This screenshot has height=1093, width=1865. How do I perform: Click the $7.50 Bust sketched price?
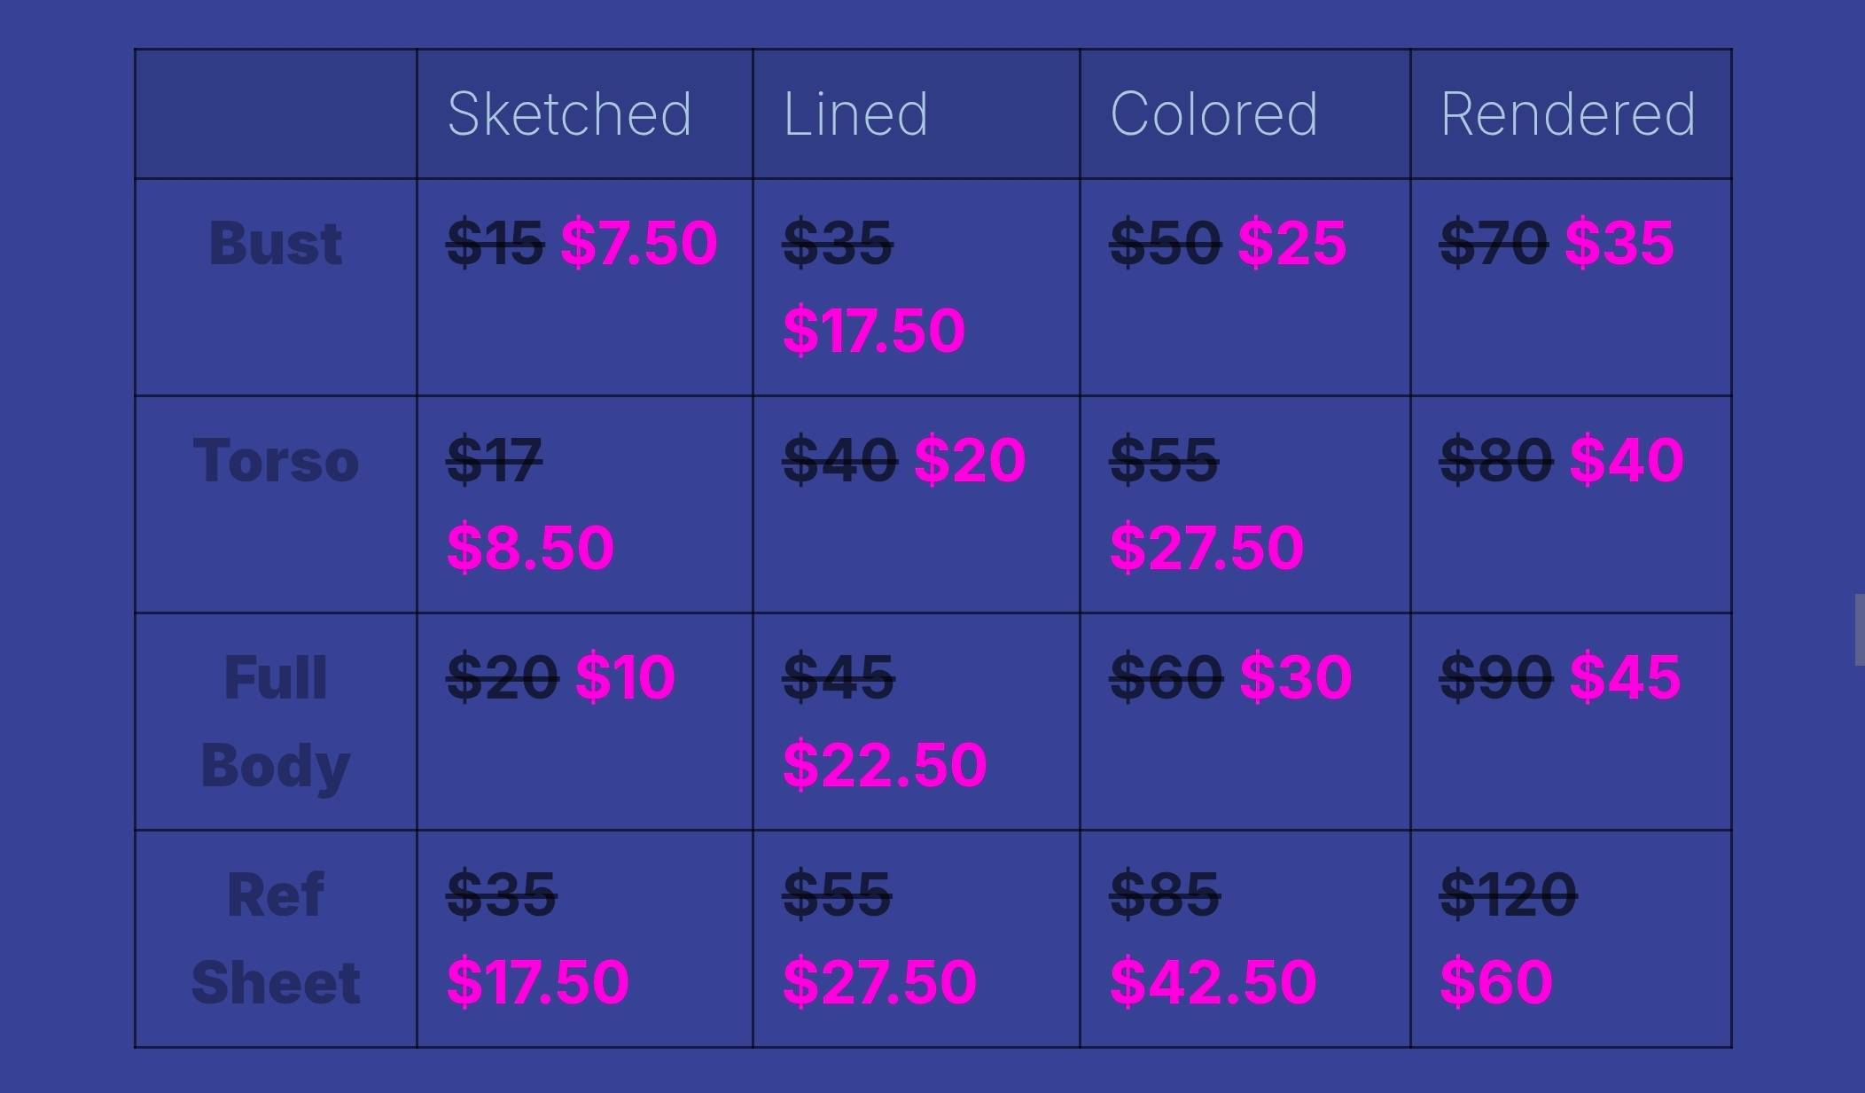[x=639, y=242]
